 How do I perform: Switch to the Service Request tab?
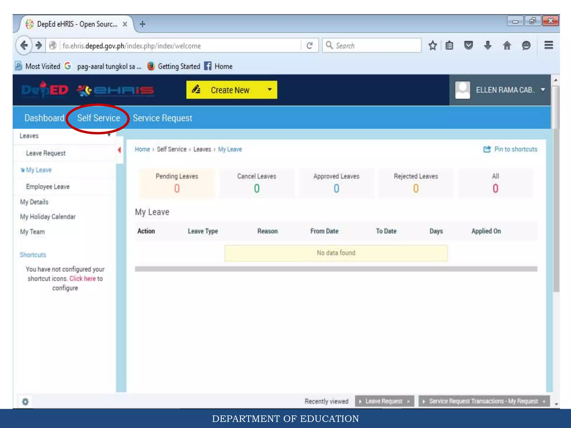click(163, 118)
